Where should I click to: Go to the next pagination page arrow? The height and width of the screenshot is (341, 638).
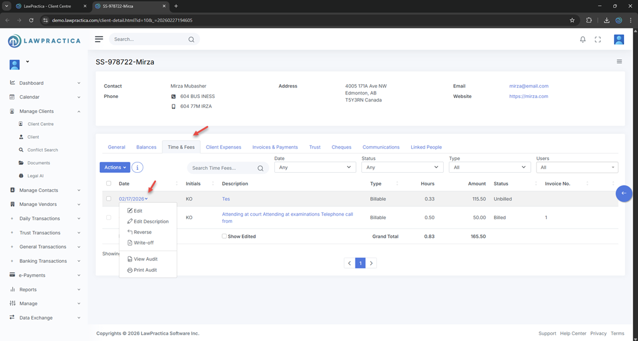(x=372, y=263)
